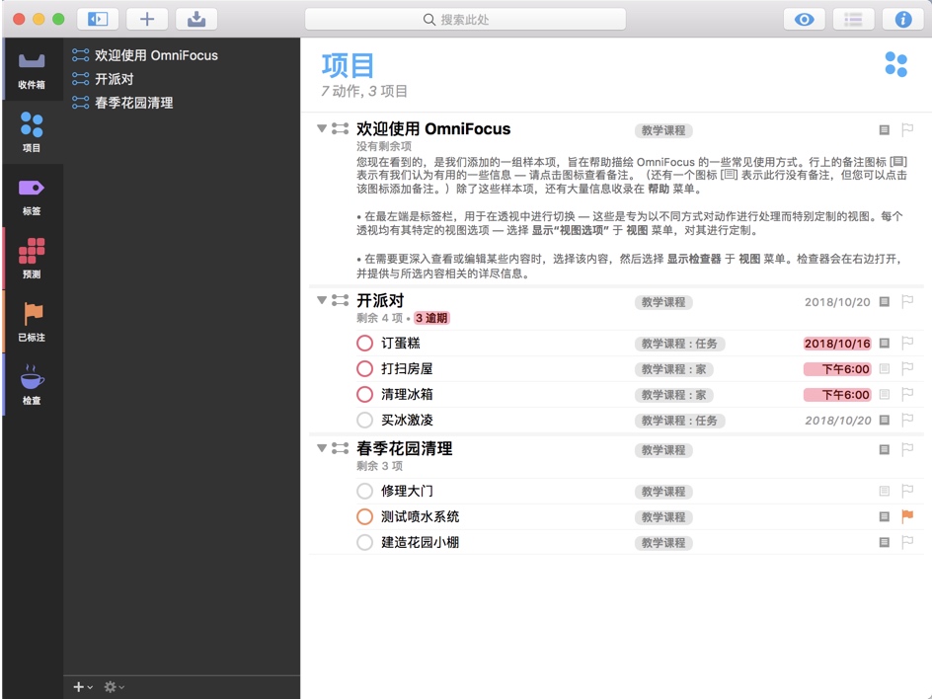The height and width of the screenshot is (699, 932).
Task: Check off the 修理大门 action
Action: click(364, 491)
